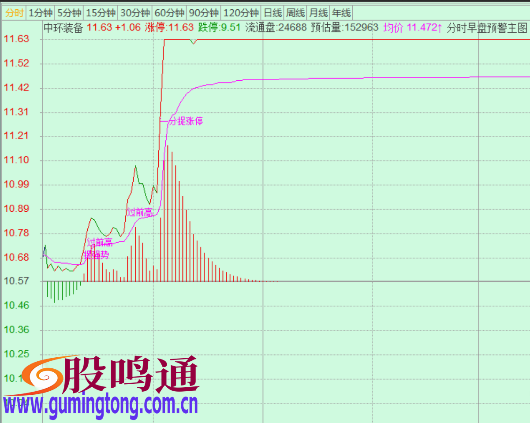The image size is (530, 423).
Task: Select the 90分钟 timeframe tab
Action: tap(204, 13)
